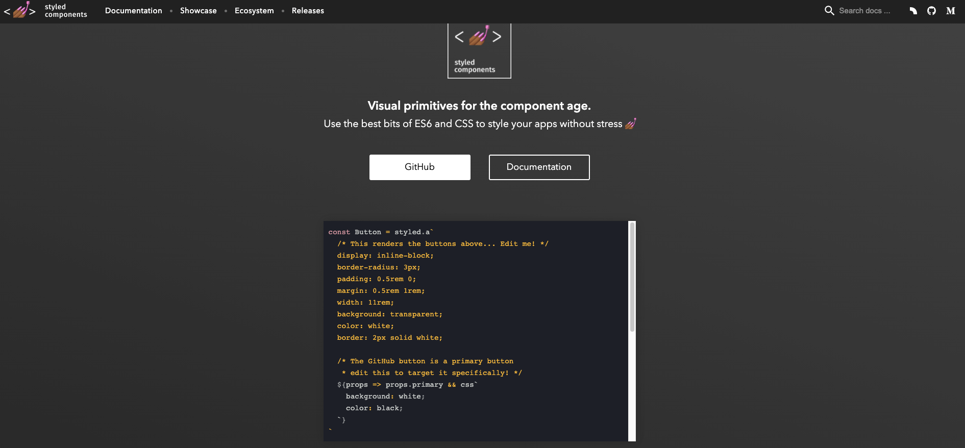965x448 pixels.
Task: Click the 'const Button = styled.a`' code line
Action: [381, 232]
